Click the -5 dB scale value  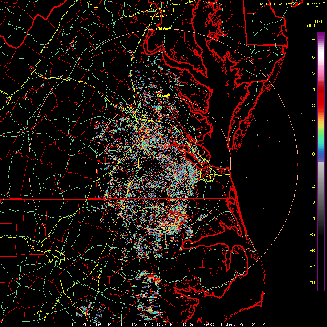pyautogui.click(x=312, y=235)
